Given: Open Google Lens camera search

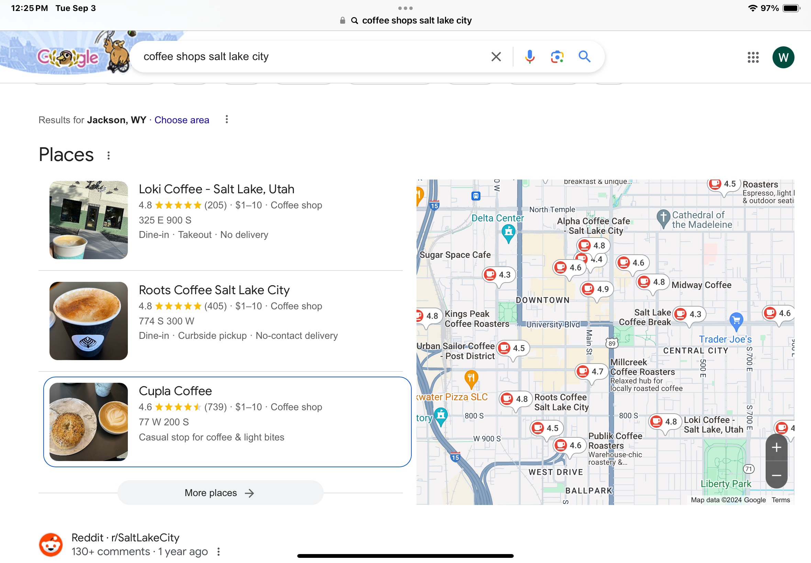Looking at the screenshot, I should click(557, 56).
